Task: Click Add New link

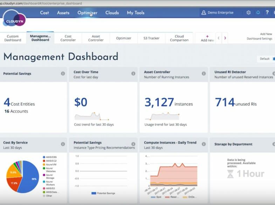Action: pyautogui.click(x=266, y=34)
